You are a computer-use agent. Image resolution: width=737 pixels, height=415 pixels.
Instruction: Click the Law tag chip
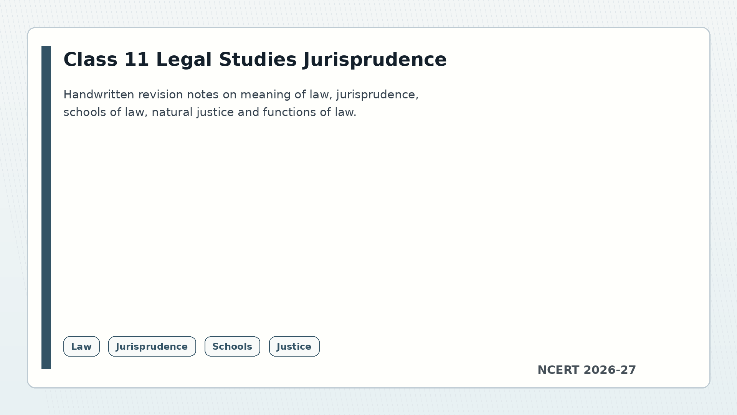click(81, 347)
